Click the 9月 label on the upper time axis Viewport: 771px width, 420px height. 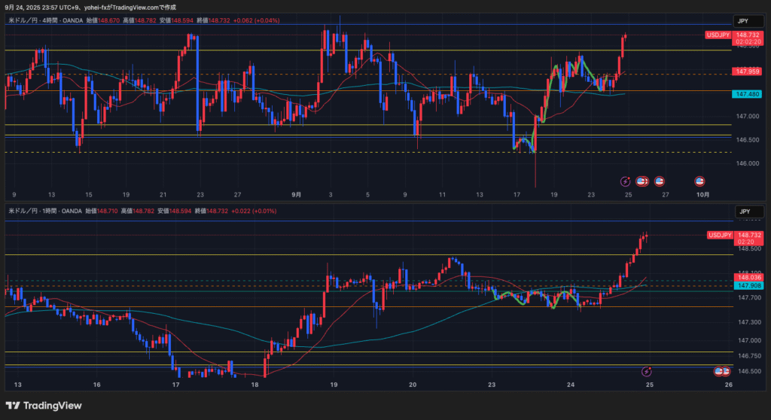296,193
